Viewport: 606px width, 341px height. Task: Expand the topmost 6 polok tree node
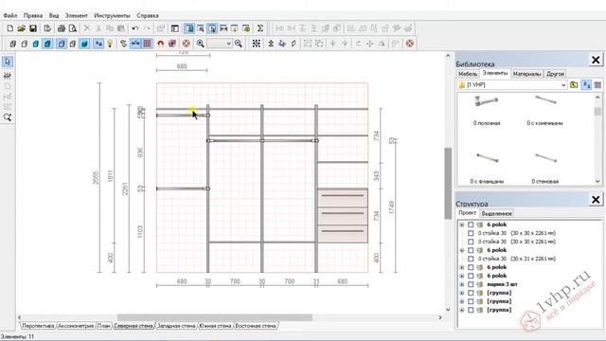462,224
